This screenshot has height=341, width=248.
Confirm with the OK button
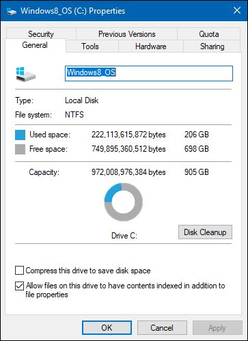click(x=107, y=328)
